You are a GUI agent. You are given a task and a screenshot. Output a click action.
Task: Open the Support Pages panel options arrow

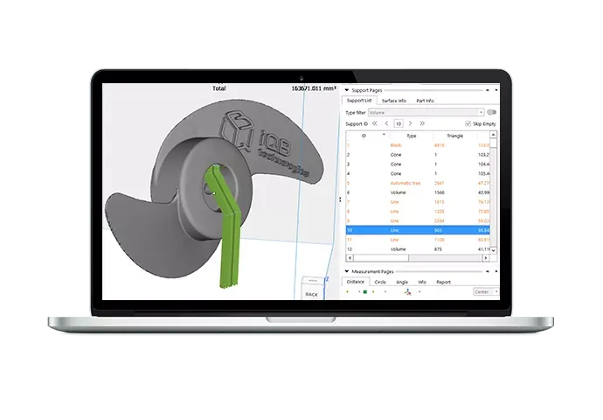[496, 90]
